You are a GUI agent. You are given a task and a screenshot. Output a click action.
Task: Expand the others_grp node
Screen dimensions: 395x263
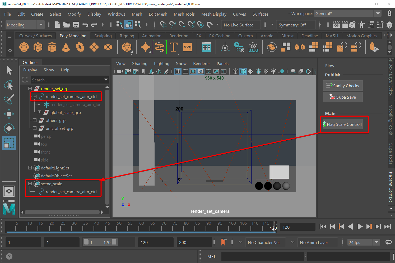(x=35, y=120)
